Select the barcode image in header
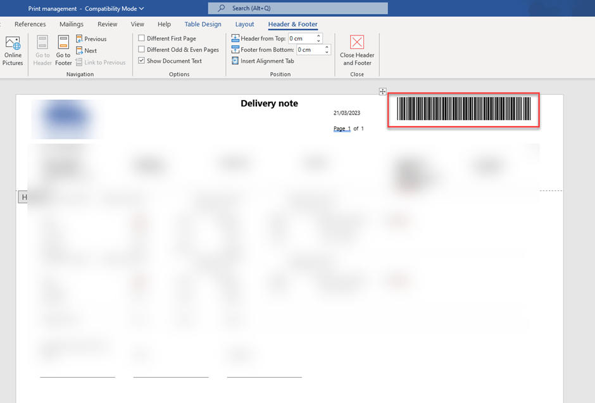Image resolution: width=595 pixels, height=403 pixels. click(463, 109)
